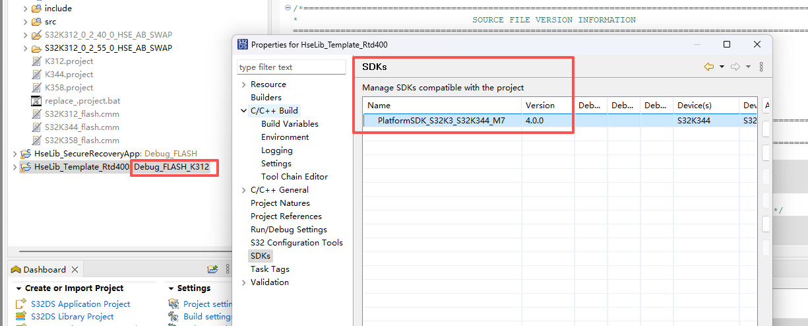Select PlatformSDK_S32K3_S32K344_M7 row

(559, 121)
